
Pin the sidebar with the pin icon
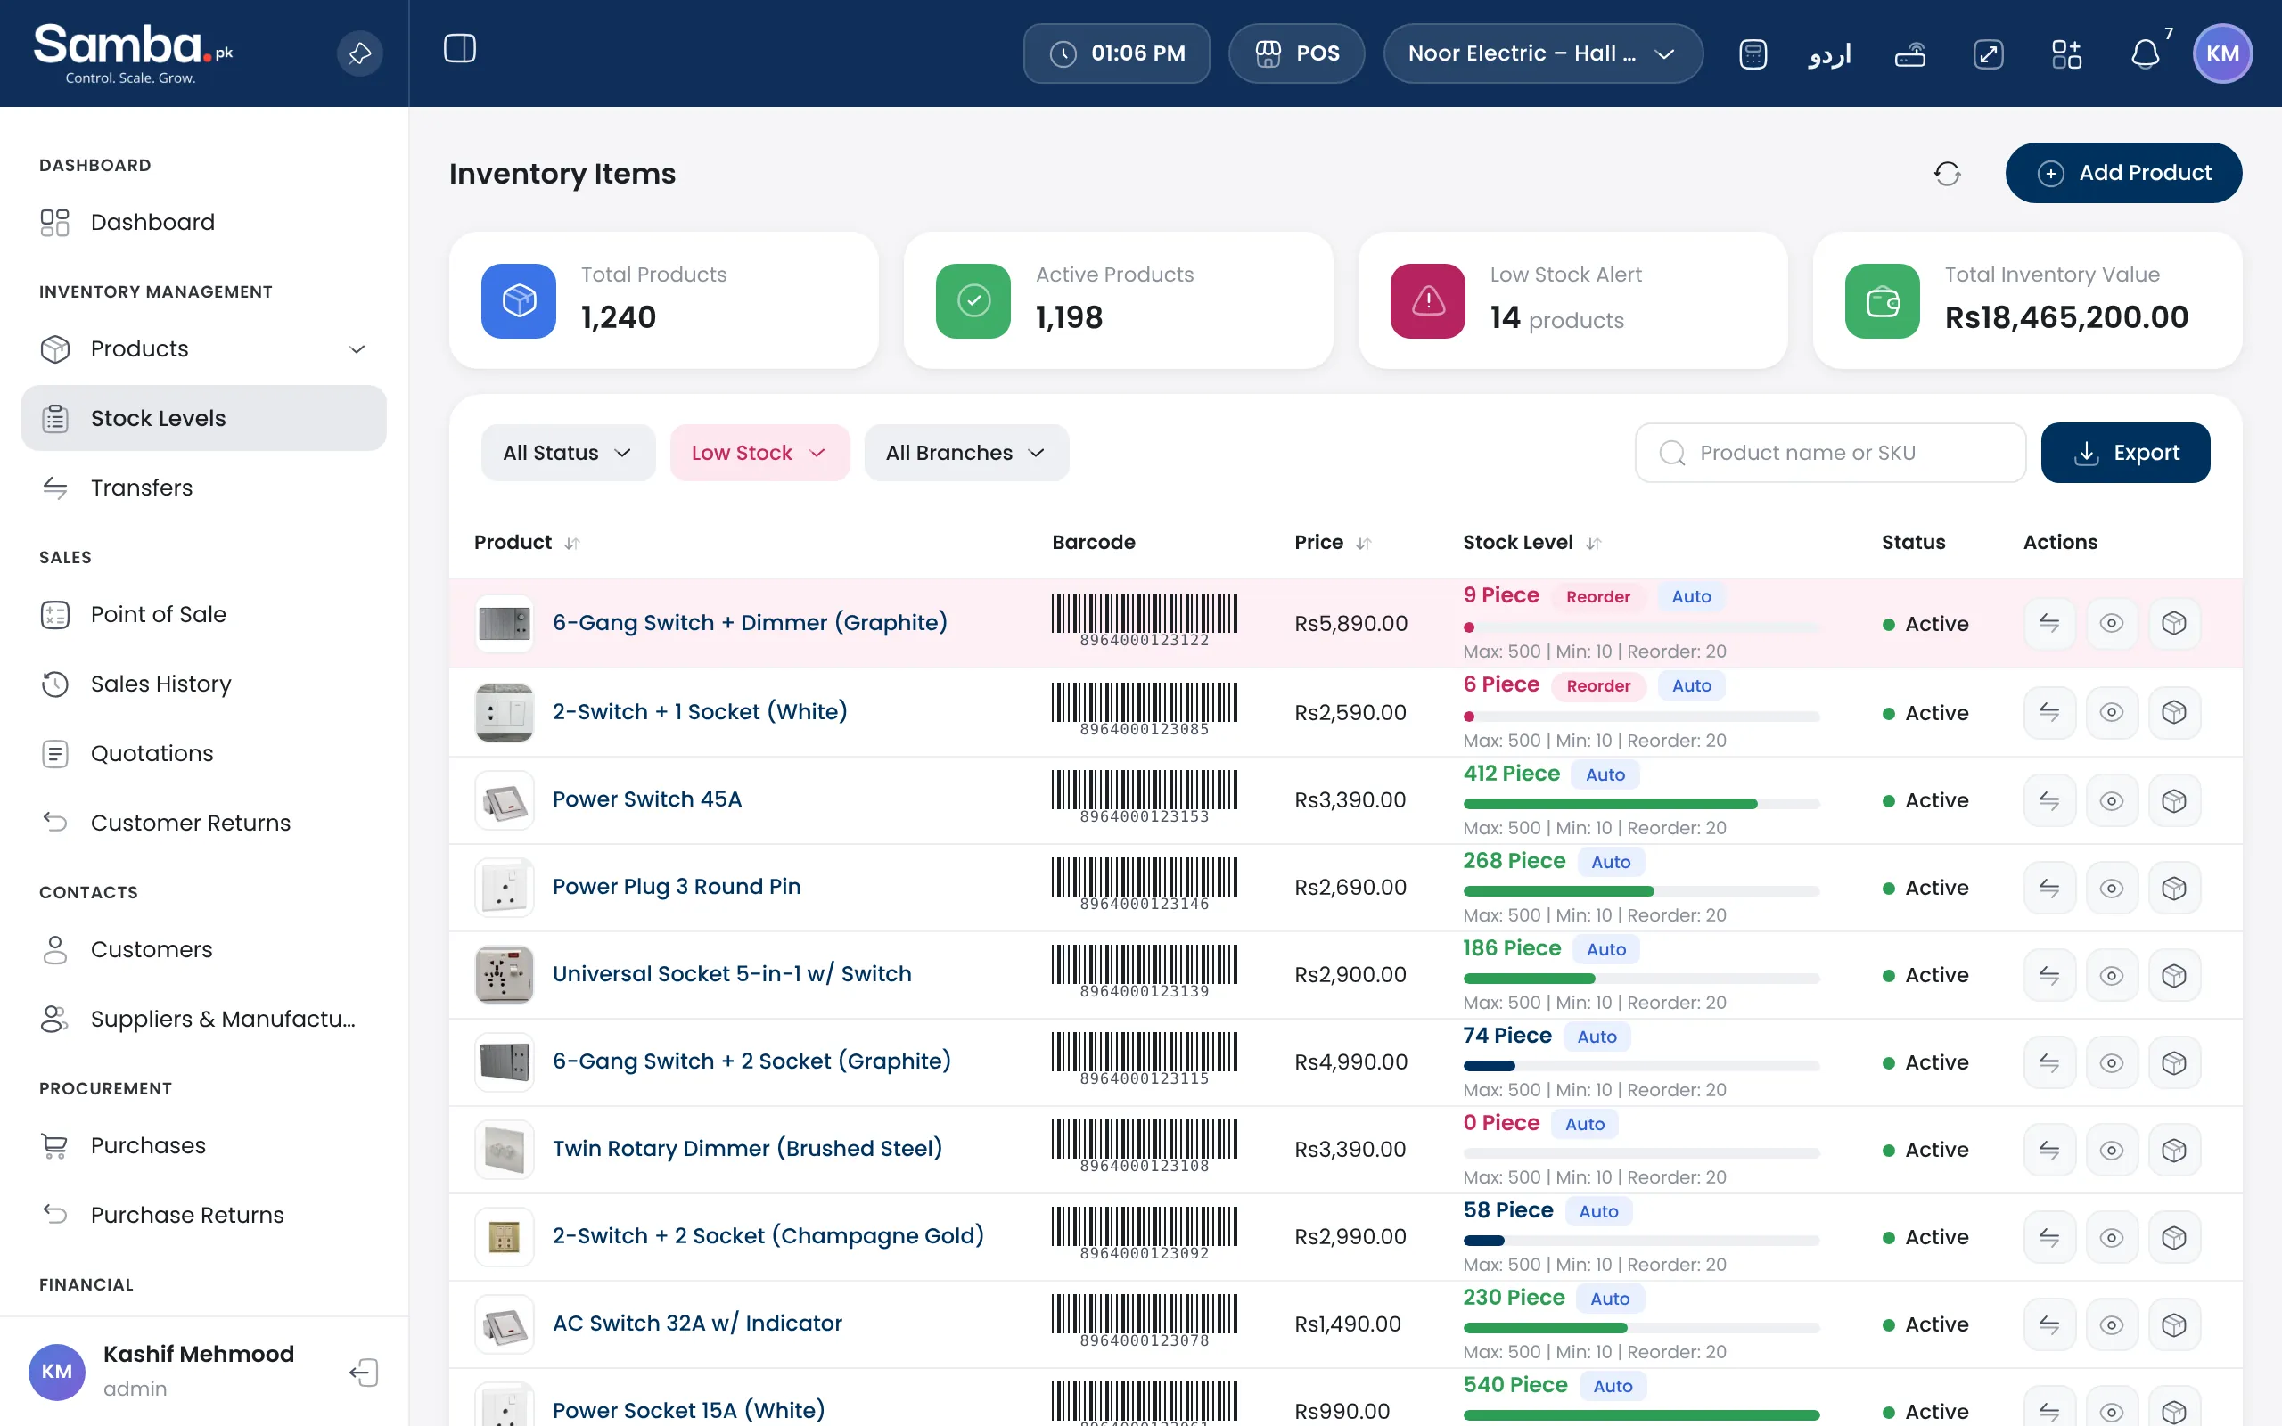[360, 53]
